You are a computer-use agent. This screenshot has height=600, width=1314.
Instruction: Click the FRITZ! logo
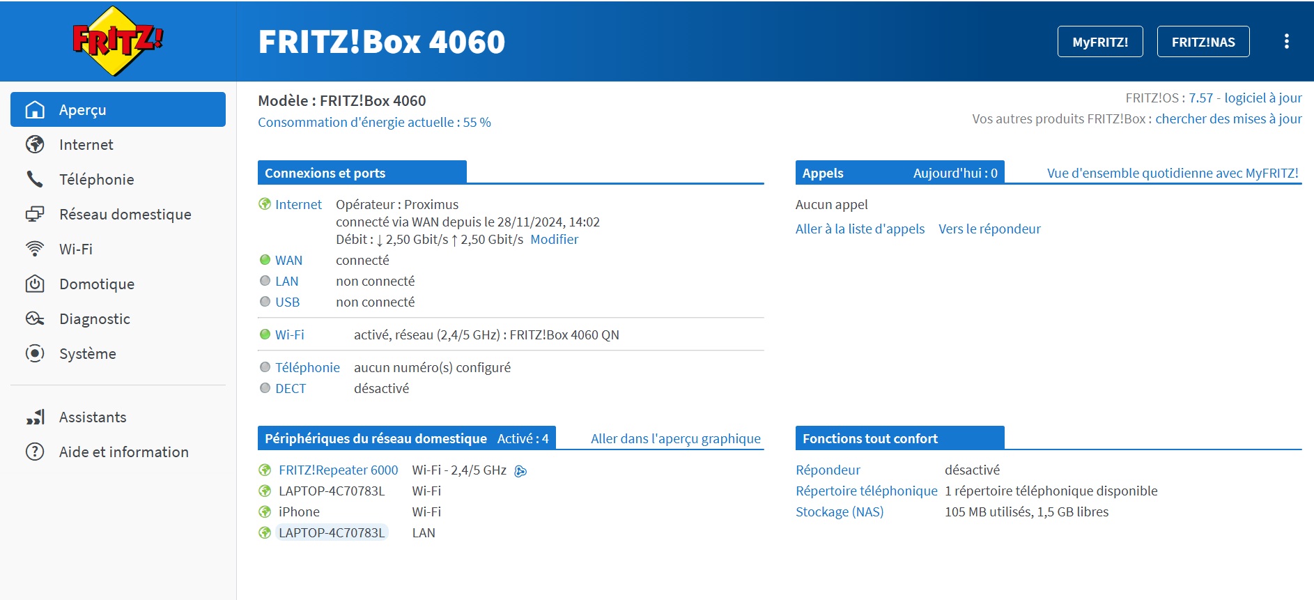(x=118, y=40)
